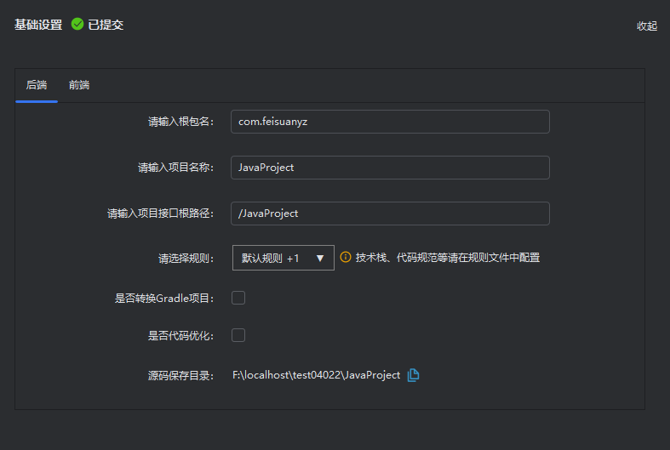The width and height of the screenshot is (670, 450).
Task: Click the orange info icon beside rule dropdown
Action: [346, 257]
